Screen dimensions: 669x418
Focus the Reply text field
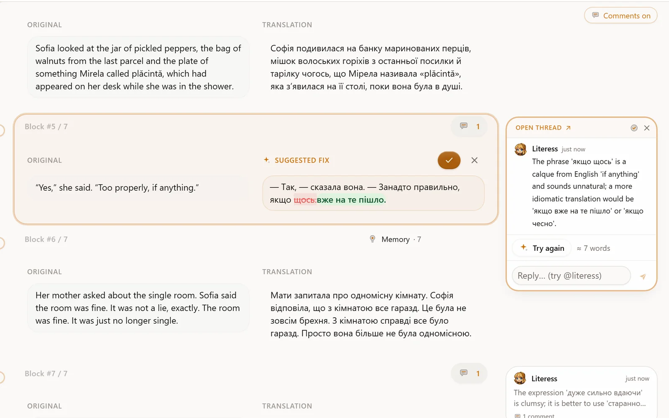(x=571, y=276)
